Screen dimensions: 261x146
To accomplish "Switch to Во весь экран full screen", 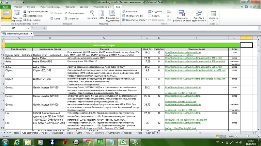I will pos(32,20).
